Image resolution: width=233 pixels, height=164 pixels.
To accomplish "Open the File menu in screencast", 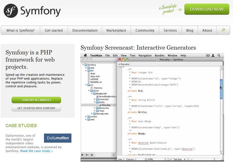I will click(x=108, y=55).
